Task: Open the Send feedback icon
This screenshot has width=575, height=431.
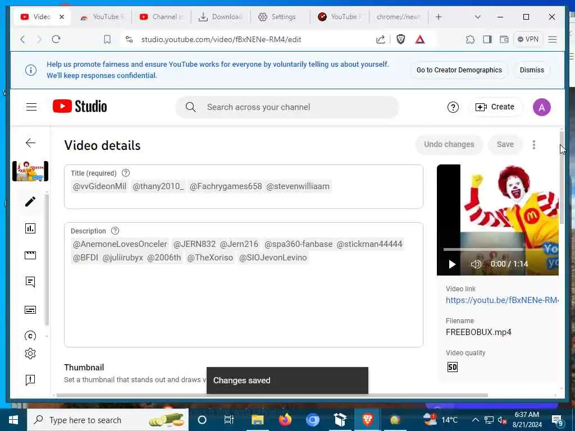Action: coord(30,380)
